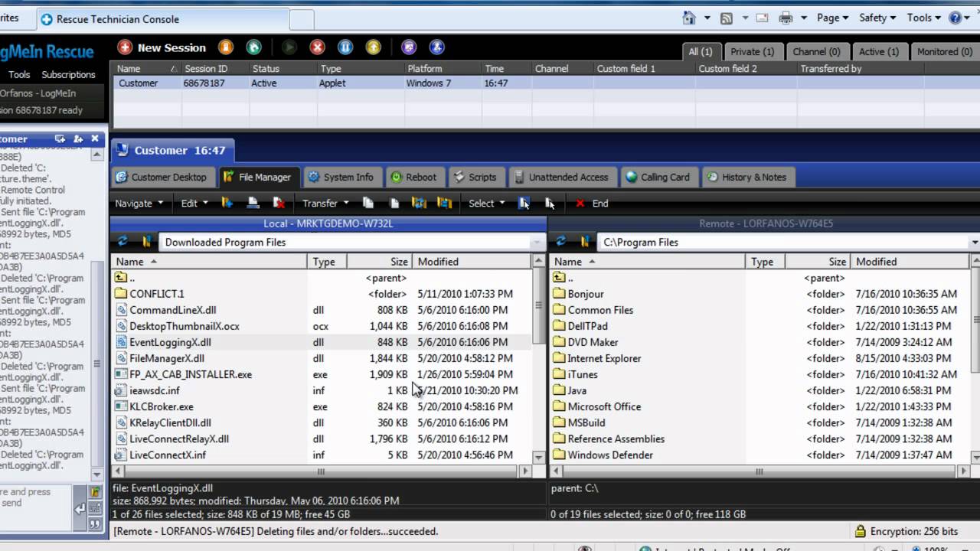This screenshot has height=551, width=980.
Task: Open the Transfer dropdown menu
Action: click(x=325, y=203)
